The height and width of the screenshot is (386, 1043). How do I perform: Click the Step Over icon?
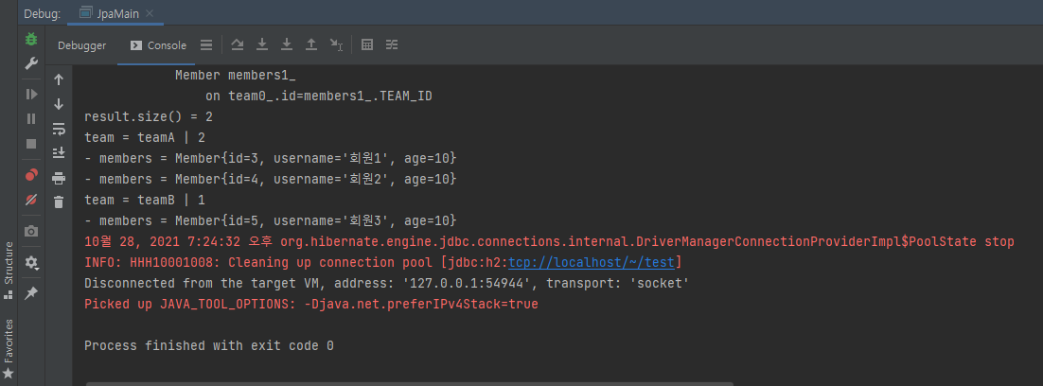[238, 44]
